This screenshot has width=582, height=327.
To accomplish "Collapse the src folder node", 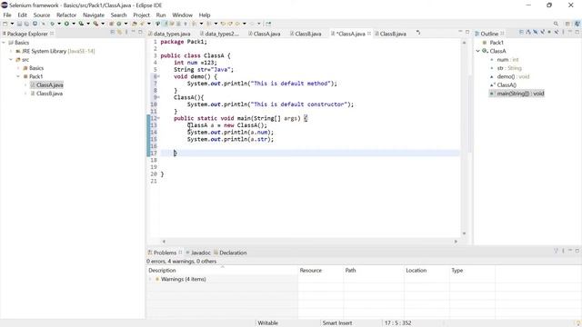I will tap(11, 60).
